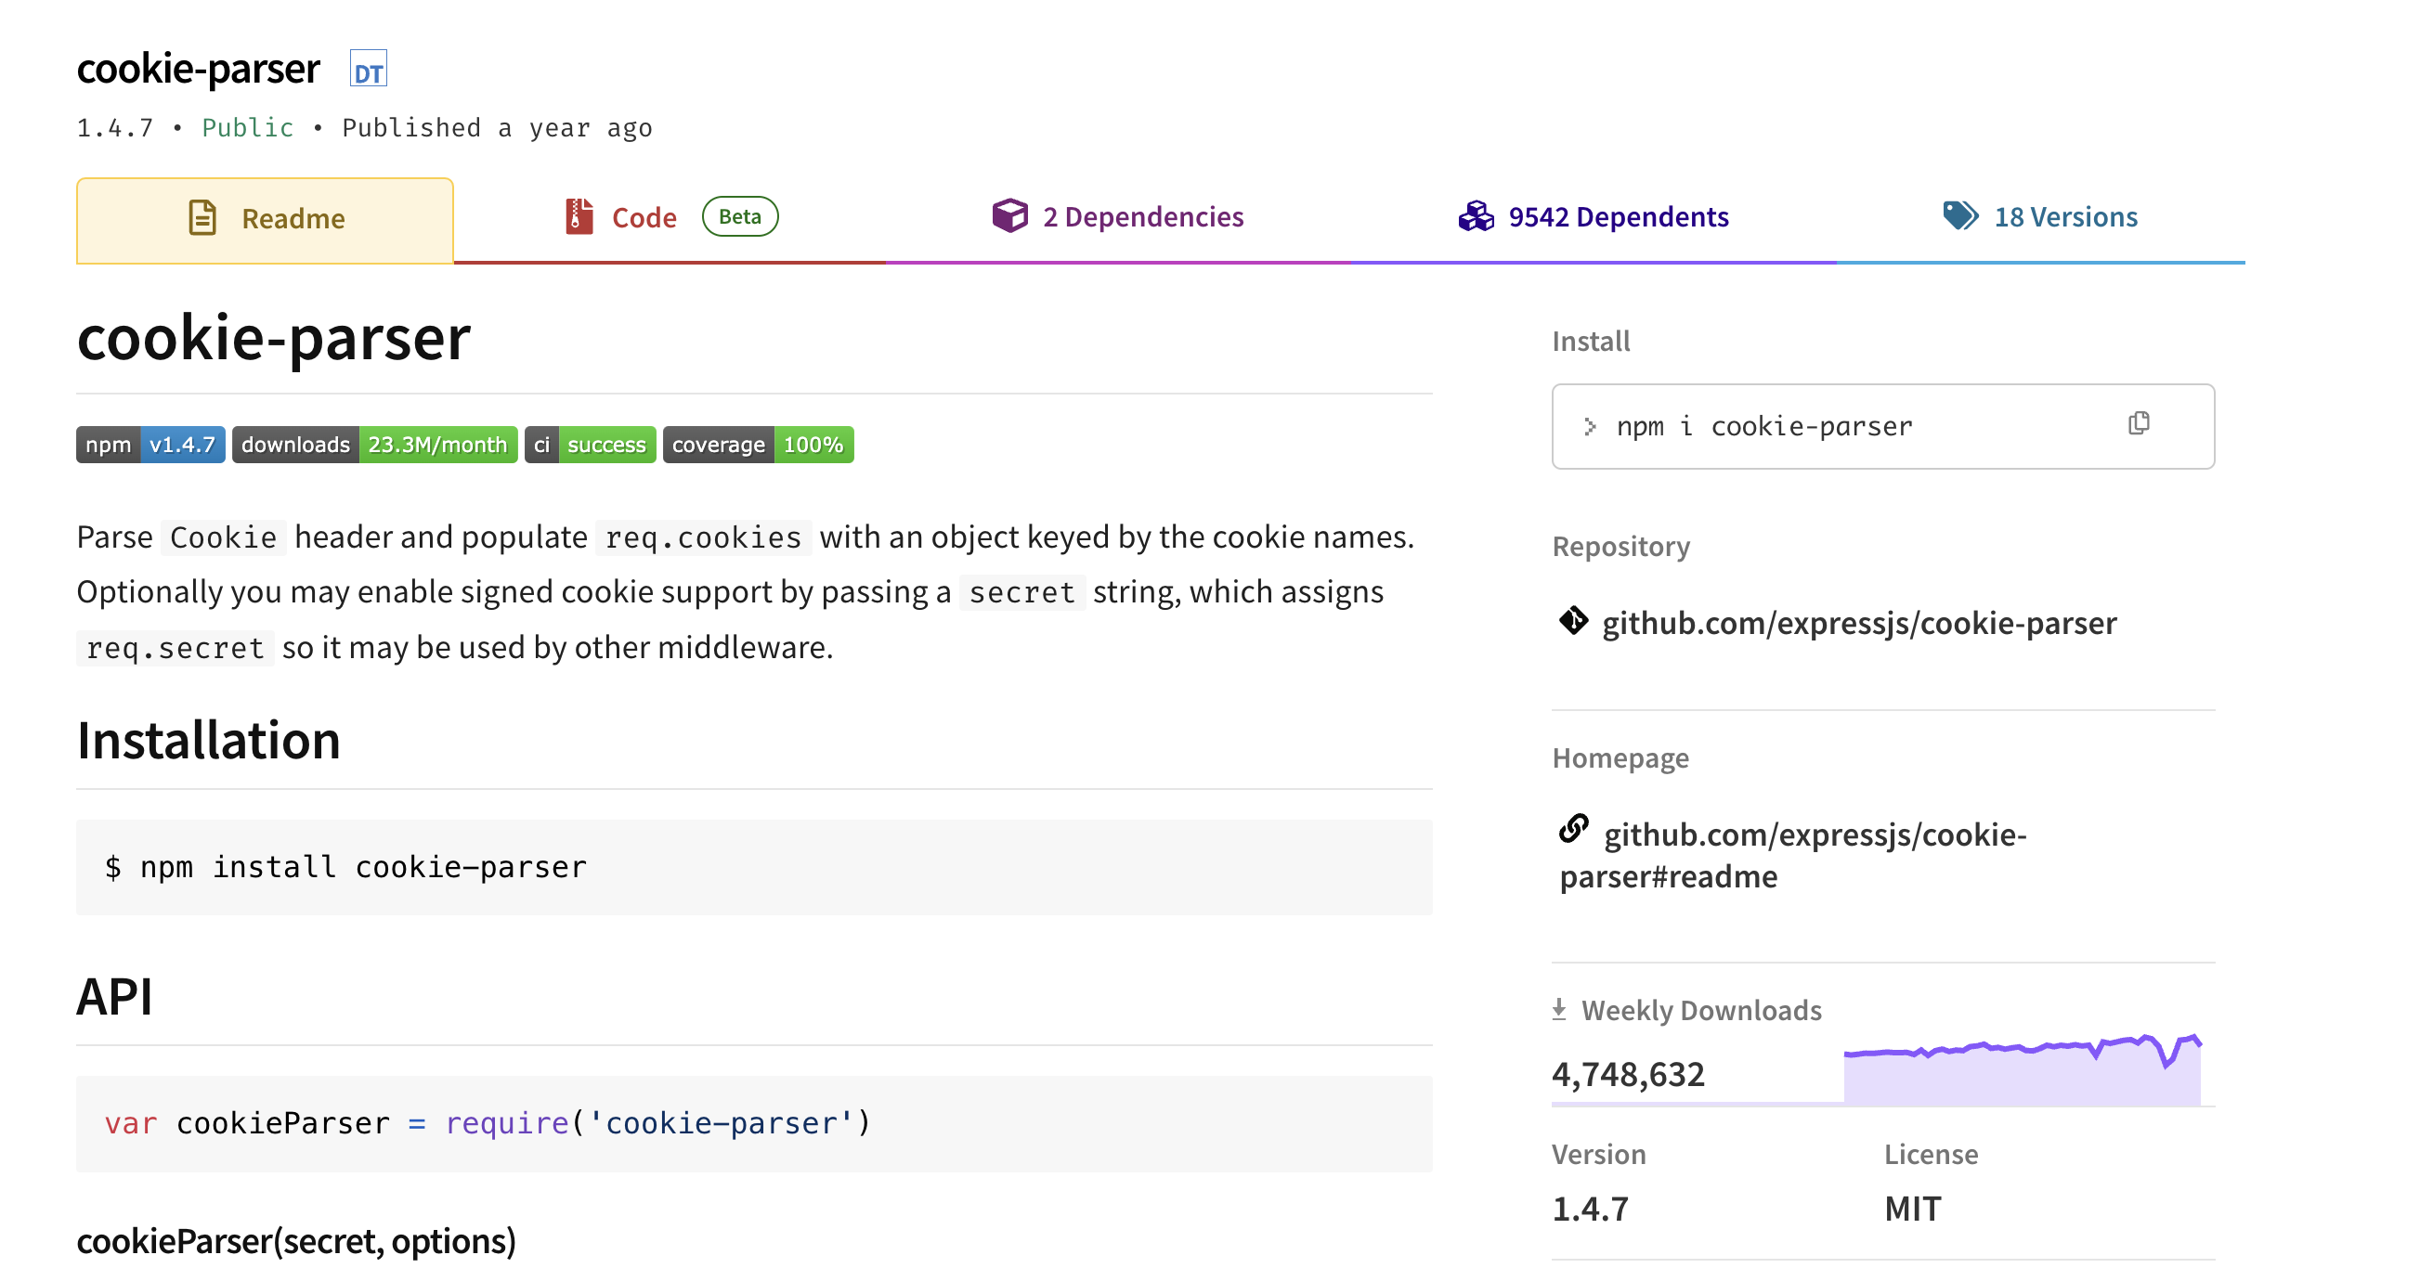Click the npm v1.4.7 badge
2420x1268 pixels.
[x=150, y=445]
